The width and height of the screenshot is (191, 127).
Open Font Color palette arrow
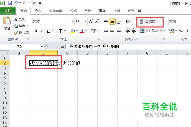coord(86,31)
